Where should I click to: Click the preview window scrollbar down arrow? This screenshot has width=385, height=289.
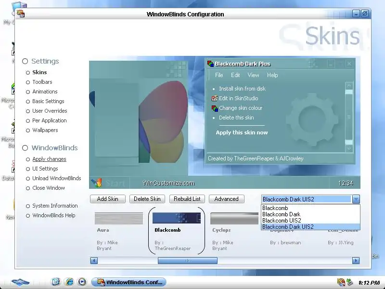click(349, 148)
